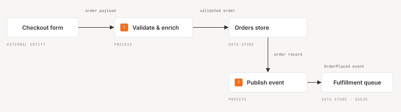This screenshot has width=401, height=112.
Task: Click the DATA STORE · QUEUE caption
Action: coord(345,99)
